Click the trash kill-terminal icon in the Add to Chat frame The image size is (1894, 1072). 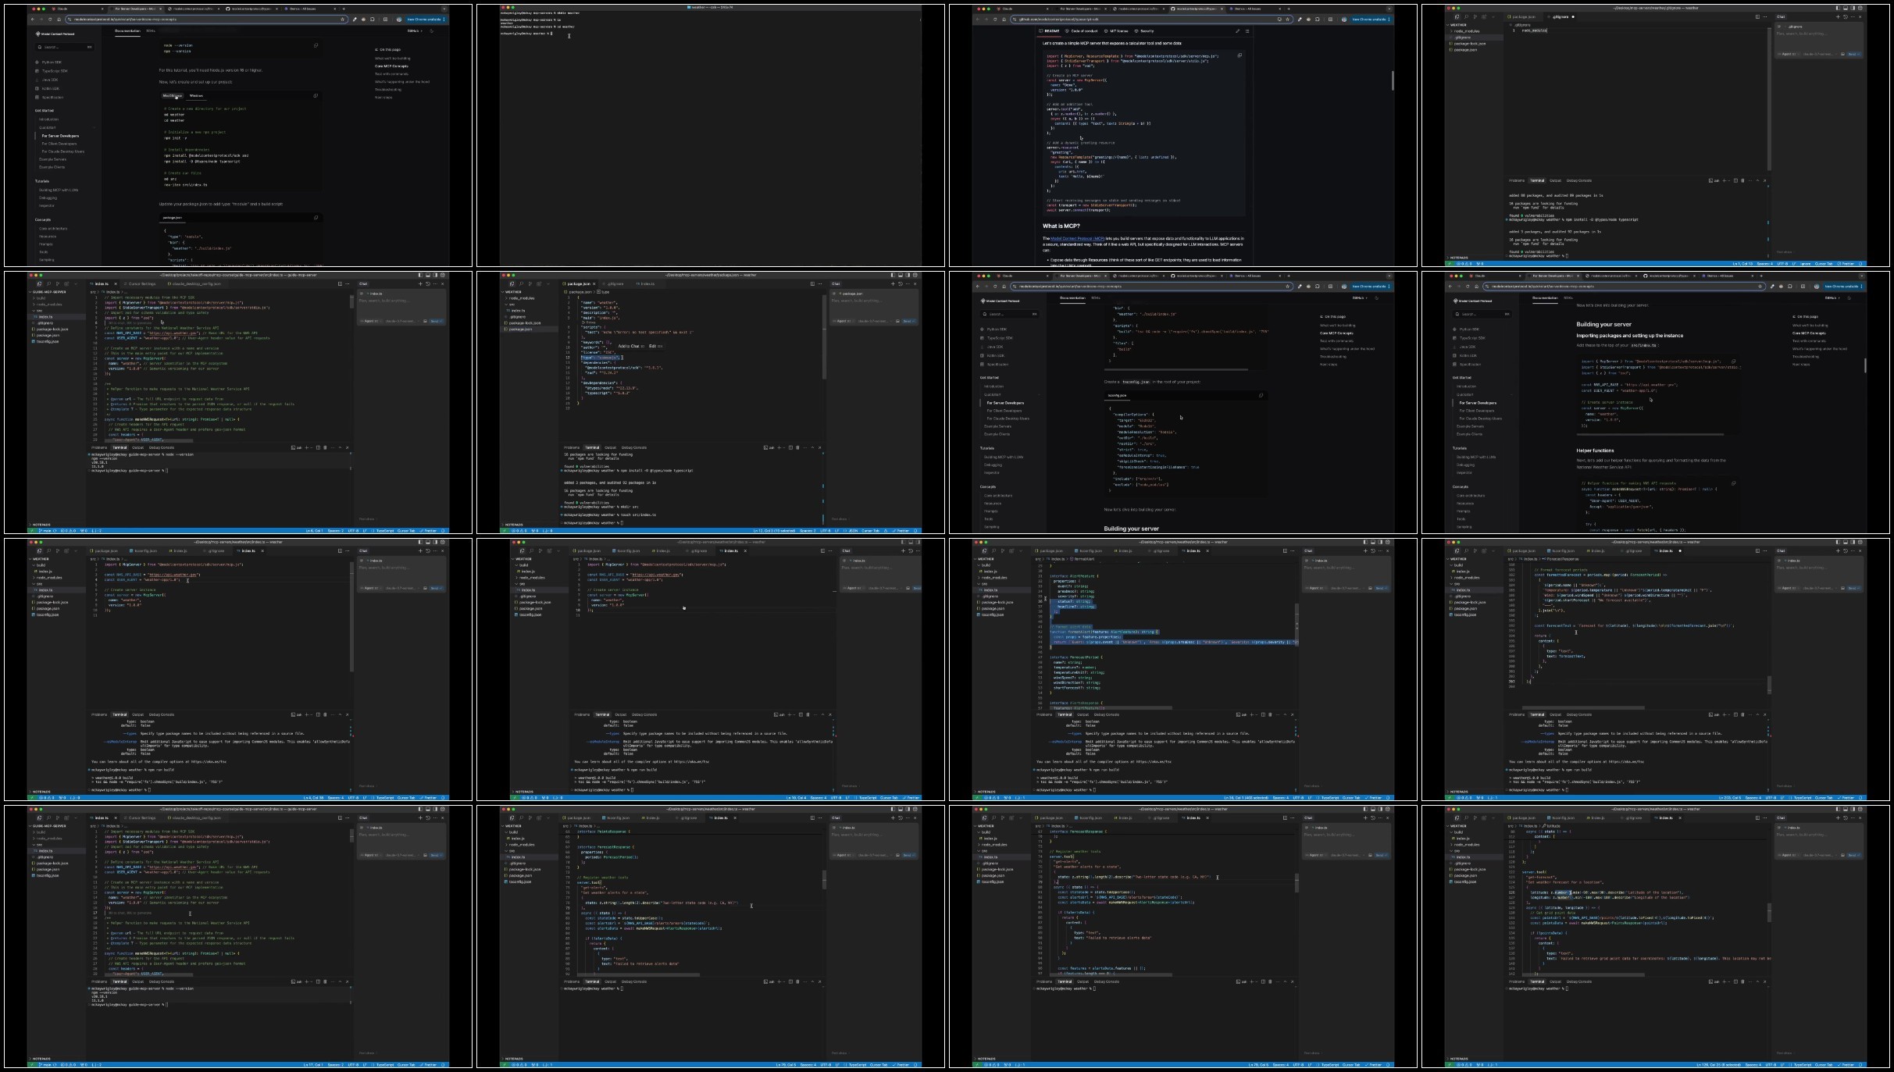pyautogui.click(x=797, y=447)
